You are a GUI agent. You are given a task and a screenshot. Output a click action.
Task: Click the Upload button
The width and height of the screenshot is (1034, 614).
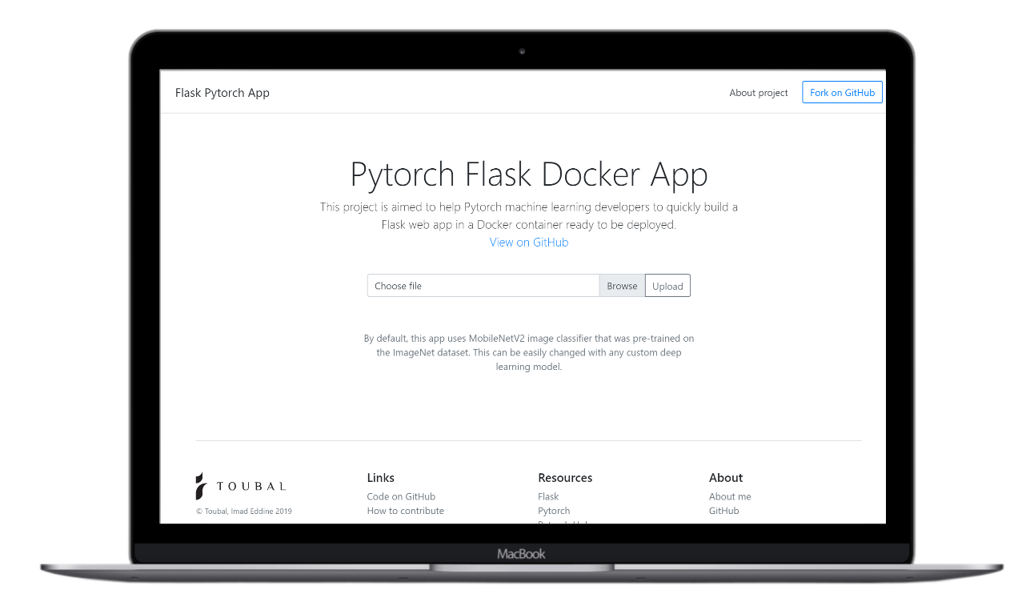tap(667, 286)
